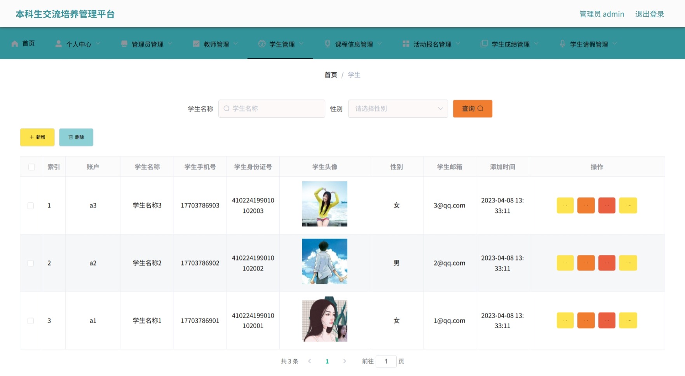Open the 个人中心 menu
The image size is (685, 376).
click(x=79, y=44)
